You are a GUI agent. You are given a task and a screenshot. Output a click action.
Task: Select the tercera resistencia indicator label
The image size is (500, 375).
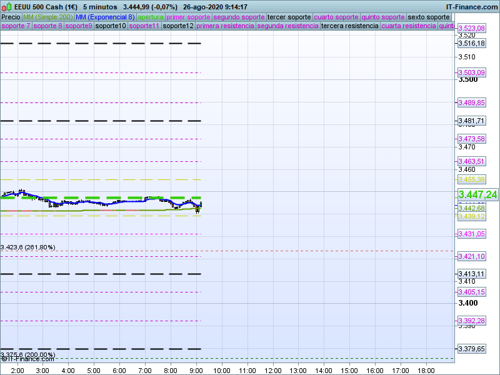349,26
